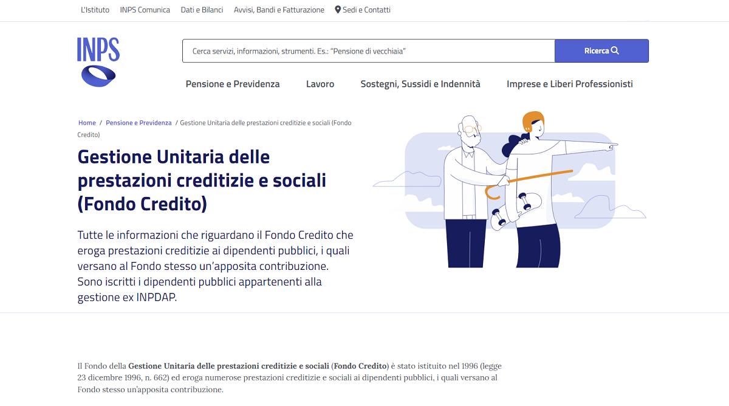This screenshot has width=729, height=406.
Task: Click the INPS logo
Action: pyautogui.click(x=98, y=62)
